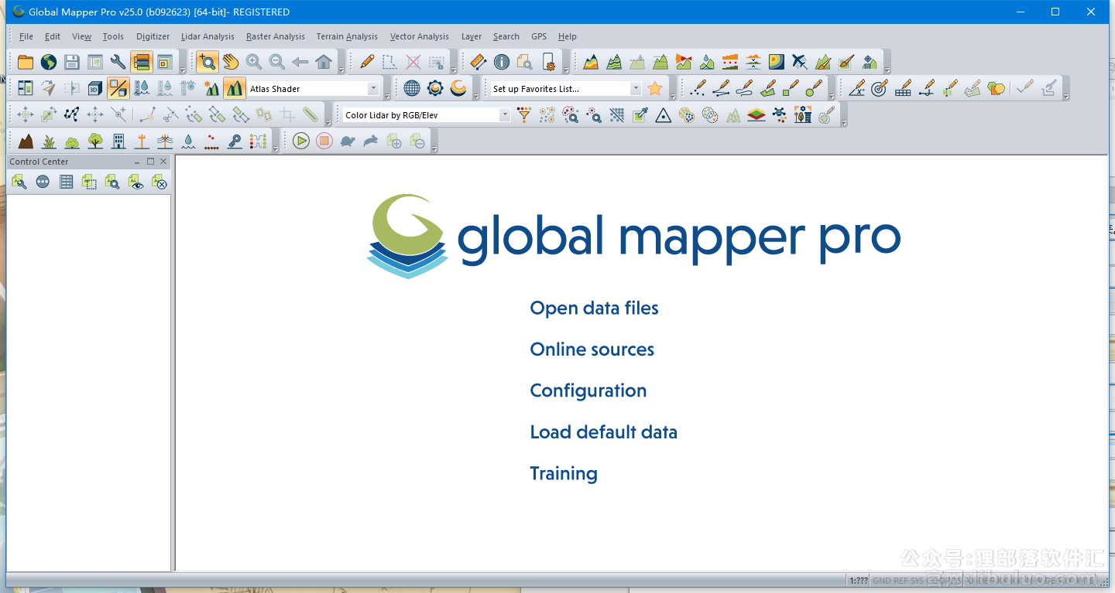1115x593 pixels.
Task: Click the fly-through airplane icon
Action: pos(800,63)
